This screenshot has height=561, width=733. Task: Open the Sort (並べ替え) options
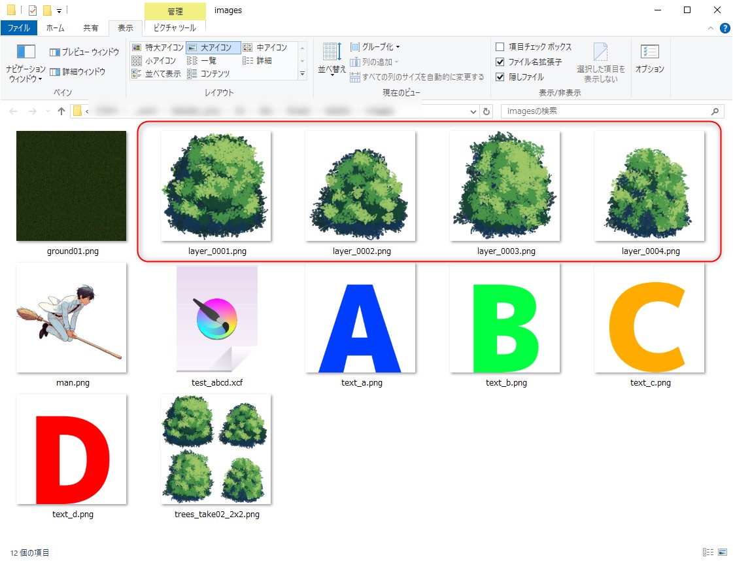coord(332,58)
